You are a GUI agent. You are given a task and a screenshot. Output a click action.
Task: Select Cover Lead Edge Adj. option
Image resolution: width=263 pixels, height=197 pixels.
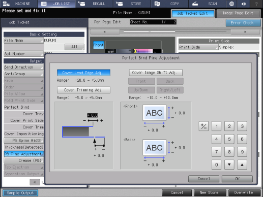tap(83, 73)
